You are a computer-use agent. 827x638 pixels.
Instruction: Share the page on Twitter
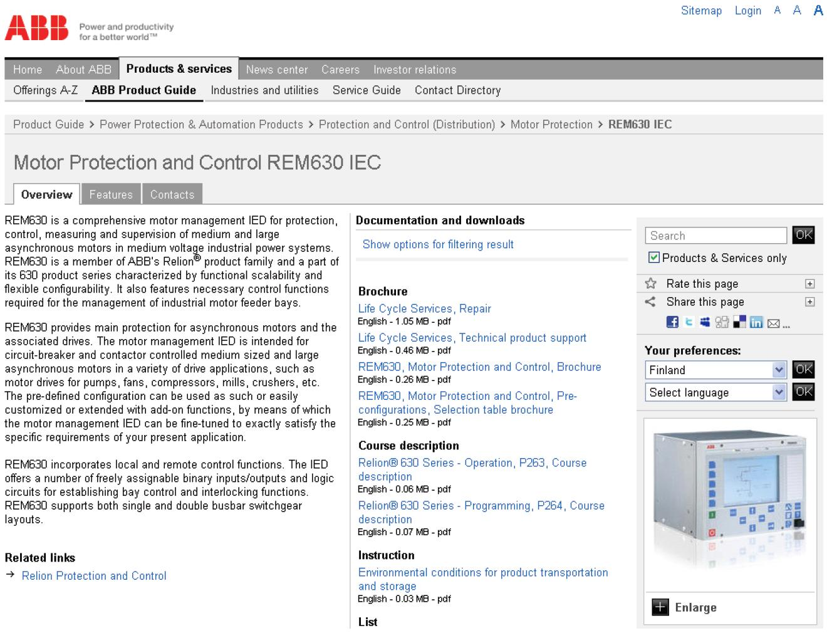pos(689,322)
